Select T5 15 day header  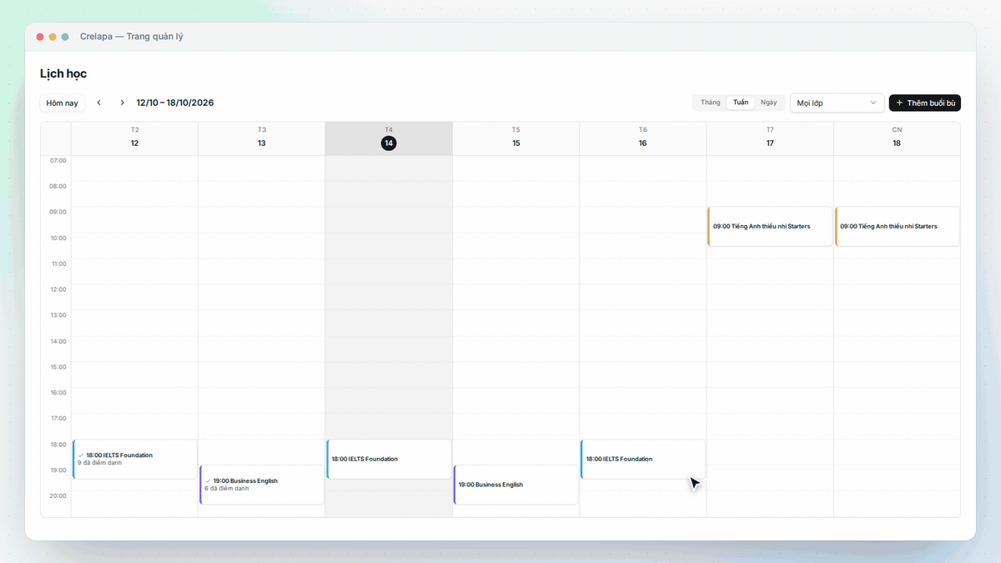click(516, 138)
